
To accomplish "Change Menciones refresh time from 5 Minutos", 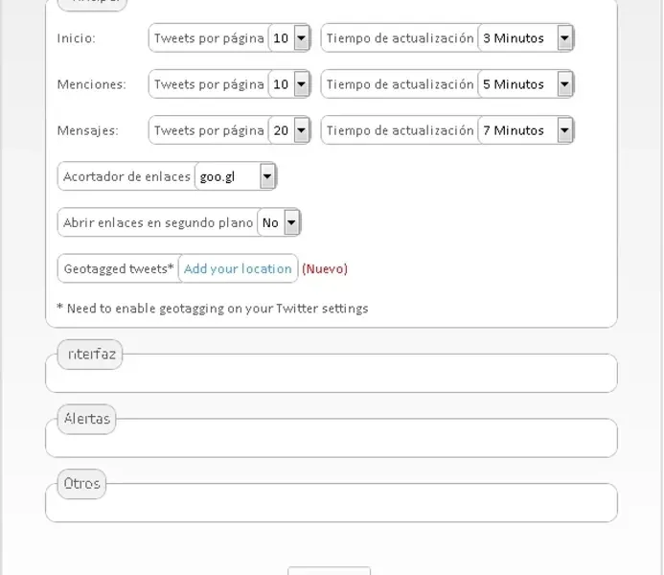I will [x=526, y=84].
